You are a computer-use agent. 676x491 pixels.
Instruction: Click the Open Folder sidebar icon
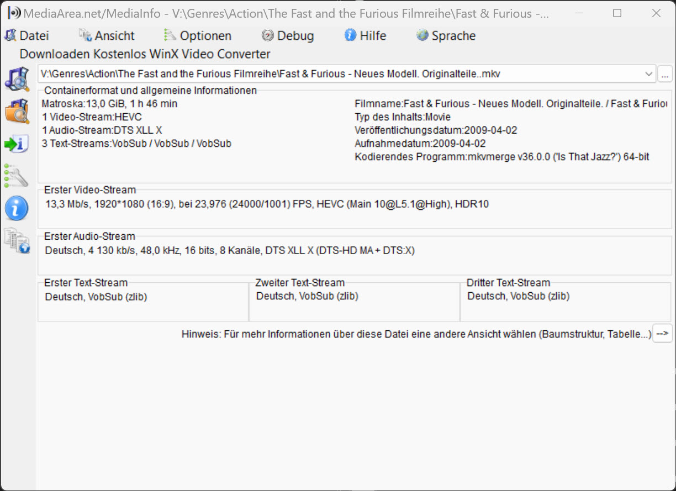pyautogui.click(x=17, y=111)
